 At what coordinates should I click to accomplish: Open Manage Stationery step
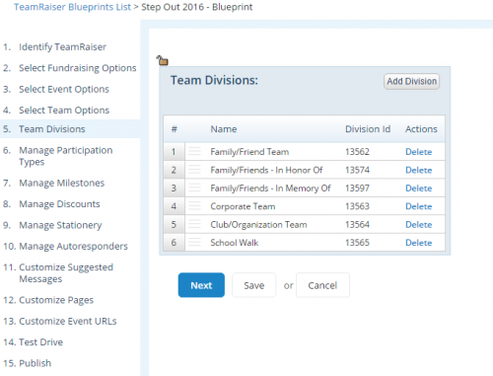point(60,225)
